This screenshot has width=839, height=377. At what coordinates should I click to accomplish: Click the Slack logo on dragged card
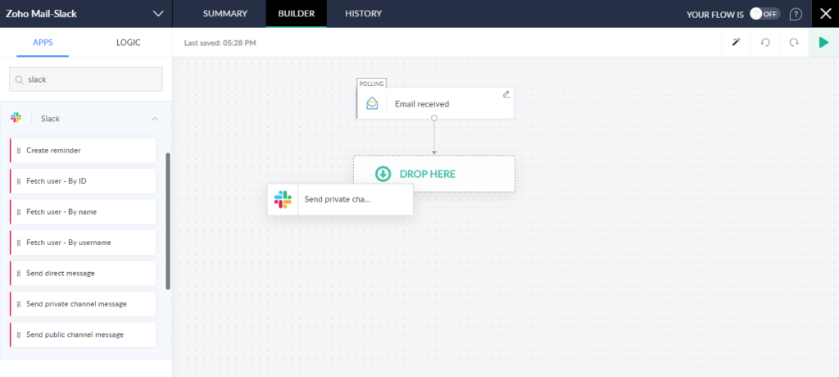click(x=283, y=199)
